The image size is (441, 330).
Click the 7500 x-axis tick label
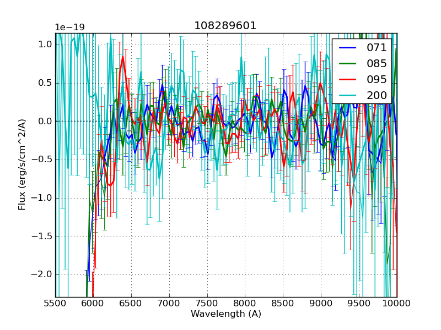[x=207, y=303]
